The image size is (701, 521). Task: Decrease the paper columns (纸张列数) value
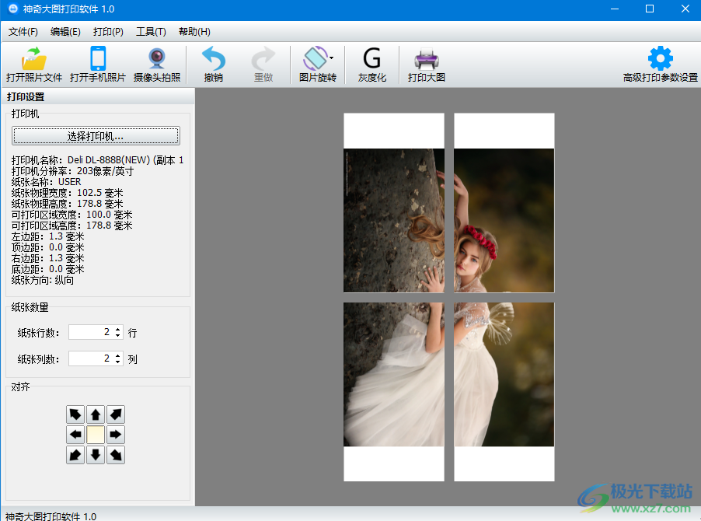coord(118,362)
